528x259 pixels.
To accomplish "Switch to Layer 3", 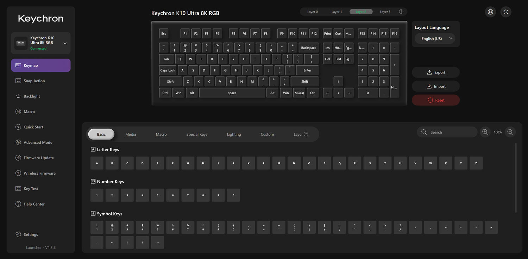I will coord(385,12).
